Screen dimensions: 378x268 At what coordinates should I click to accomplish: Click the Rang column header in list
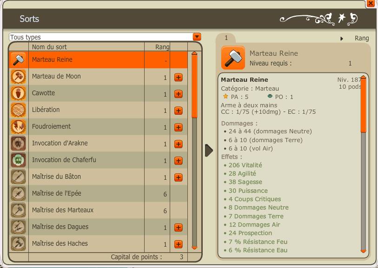click(x=162, y=47)
